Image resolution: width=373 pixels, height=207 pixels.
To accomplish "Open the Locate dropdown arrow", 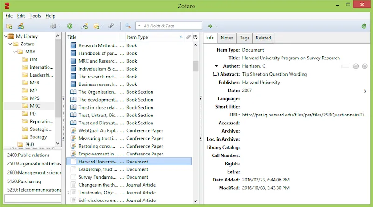I will click(x=216, y=26).
